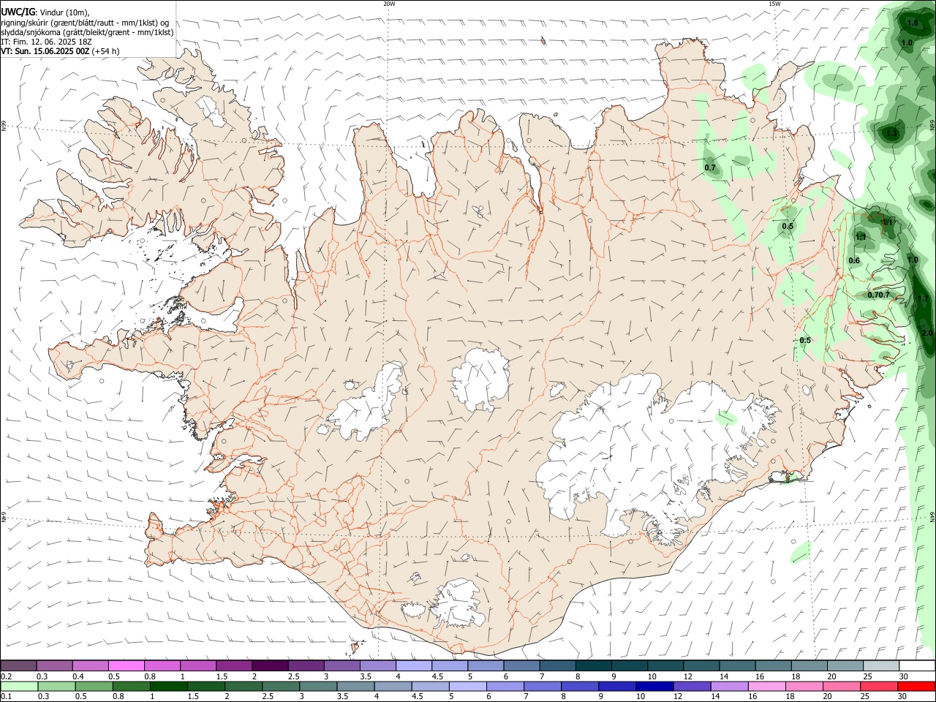Click the greyish-purple 0.2 snow legend swatch
The height and width of the screenshot is (702, 936).
18,665
